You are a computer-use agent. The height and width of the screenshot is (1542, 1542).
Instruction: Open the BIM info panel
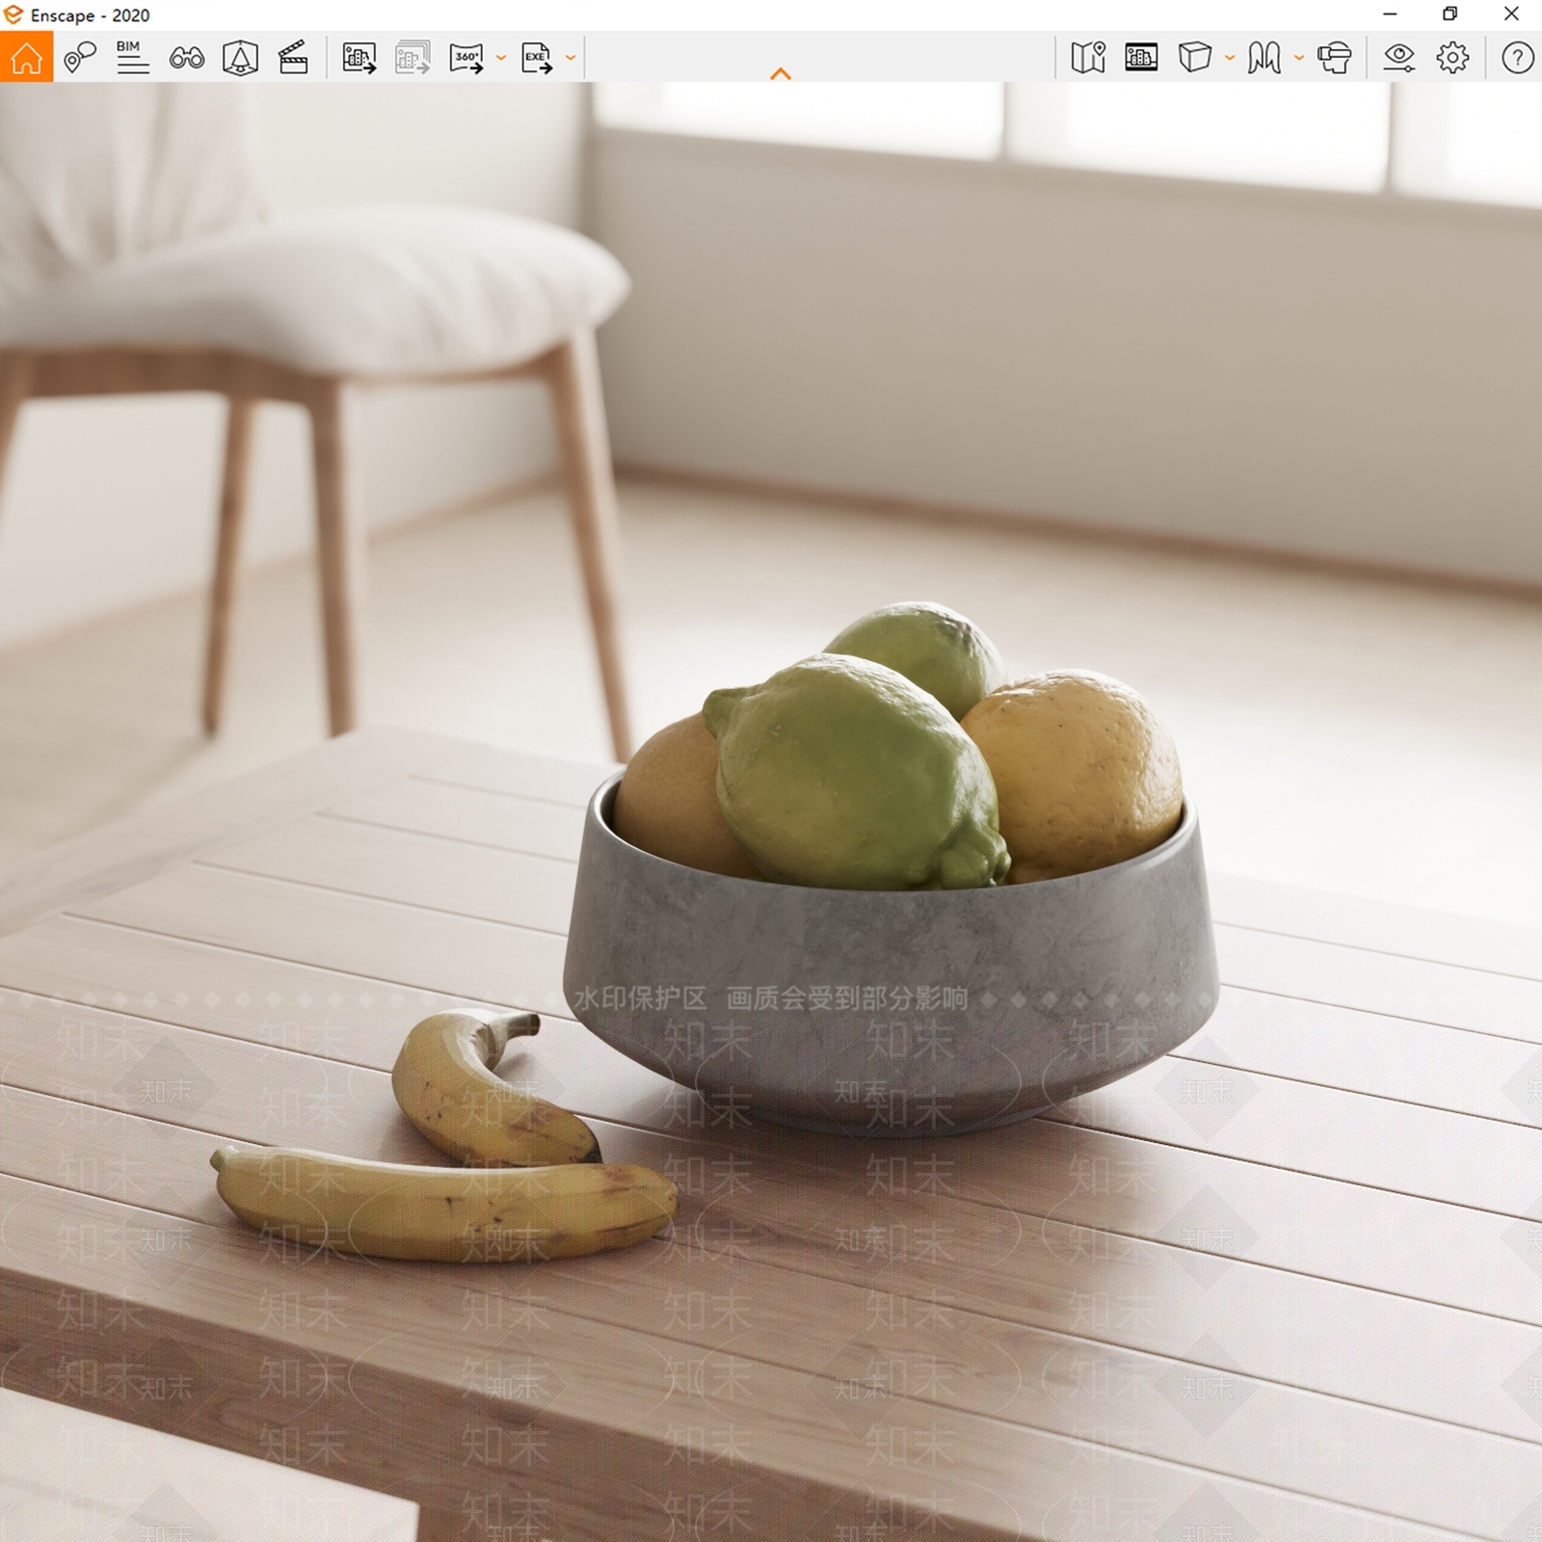click(132, 57)
